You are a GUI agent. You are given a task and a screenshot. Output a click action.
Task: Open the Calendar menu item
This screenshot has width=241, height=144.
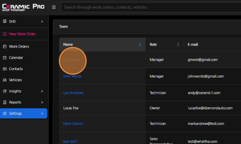(x=16, y=57)
